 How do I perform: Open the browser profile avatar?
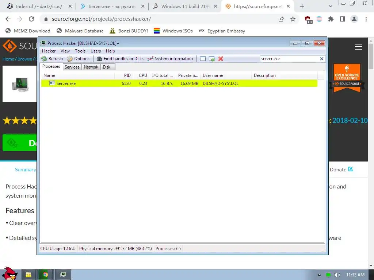tap(354, 19)
